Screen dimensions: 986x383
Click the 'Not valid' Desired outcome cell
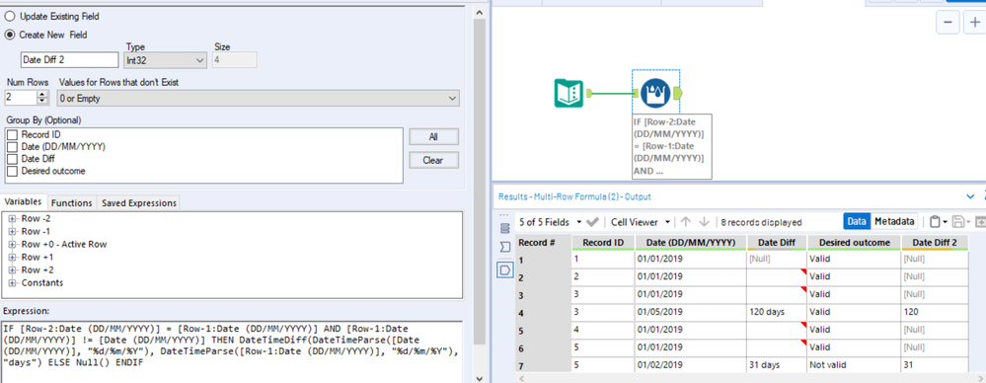coord(854,364)
